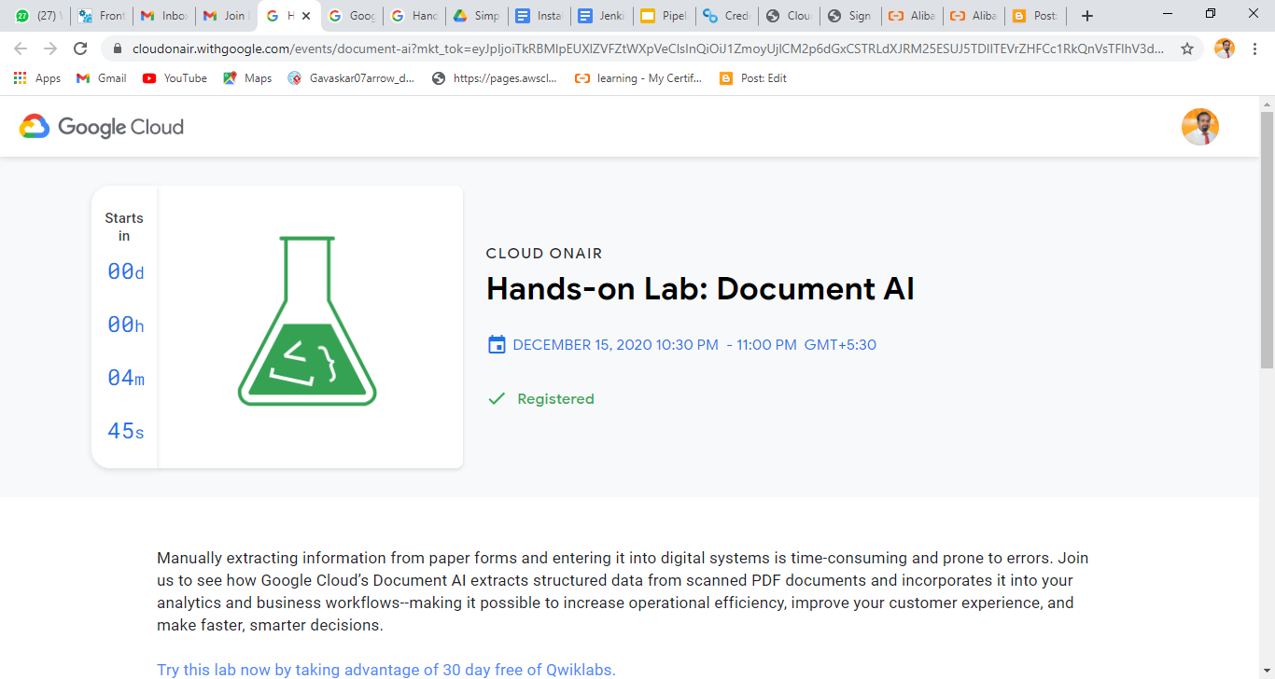View site information via the padlock icon
This screenshot has width=1275, height=679.
tap(118, 48)
